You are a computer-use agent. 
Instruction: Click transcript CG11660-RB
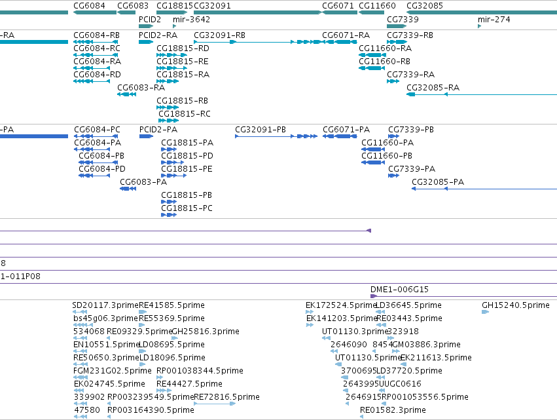coord(384,62)
